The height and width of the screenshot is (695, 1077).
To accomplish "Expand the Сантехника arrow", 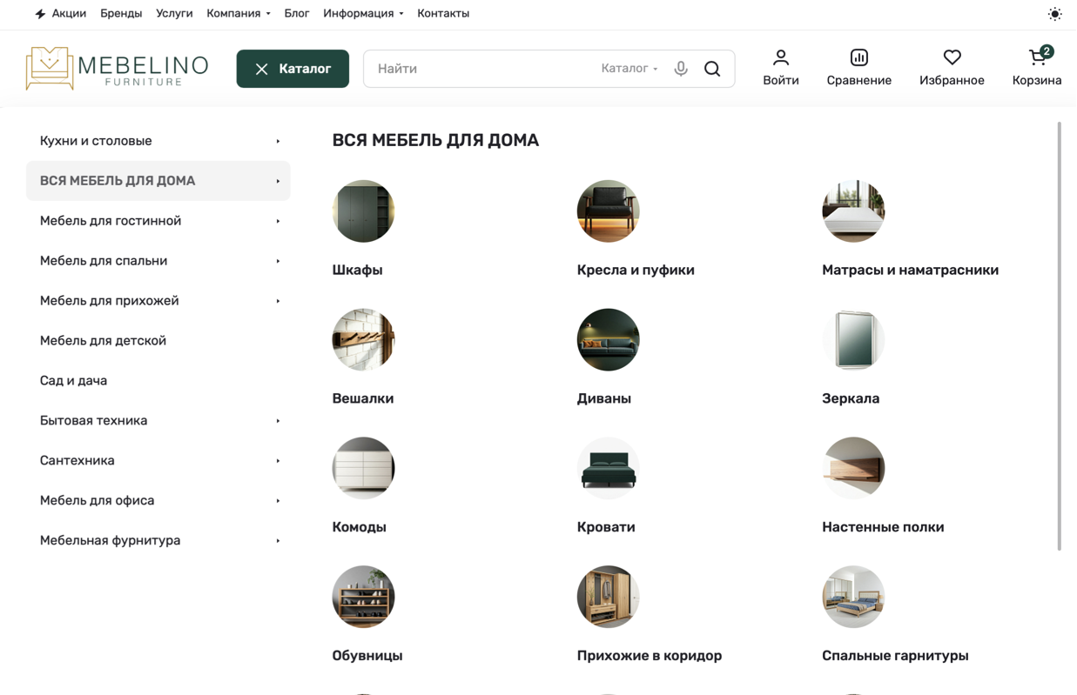I will pos(278,461).
